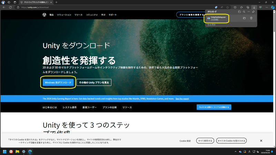The width and height of the screenshot is (276, 155).
Task: Accept all cookies button
Action: coord(231,141)
